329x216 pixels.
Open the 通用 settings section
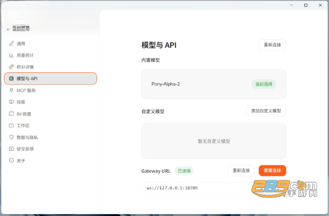click(x=50, y=44)
